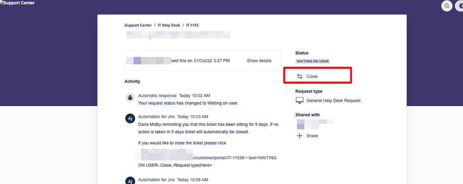Image resolution: width=463 pixels, height=184 pixels.
Task: Click the Activity heading
Action: tap(132, 81)
